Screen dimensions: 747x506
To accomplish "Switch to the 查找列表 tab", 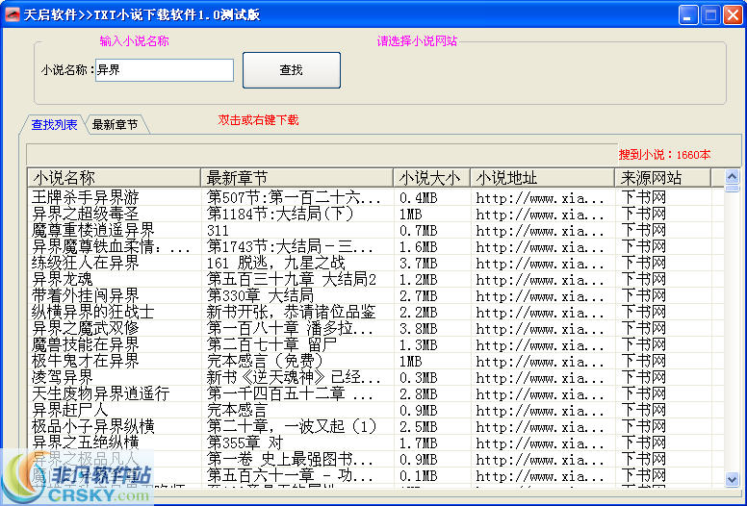I will coord(54,125).
